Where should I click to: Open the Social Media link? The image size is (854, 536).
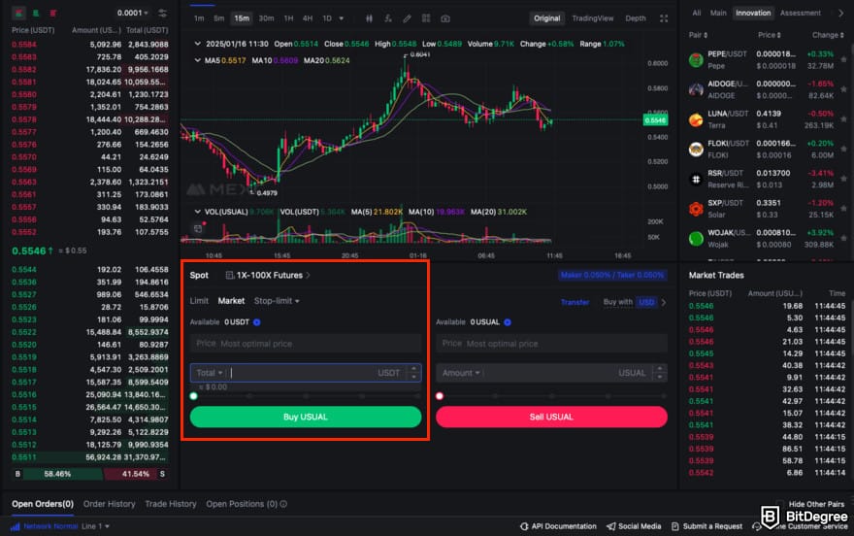pos(634,526)
